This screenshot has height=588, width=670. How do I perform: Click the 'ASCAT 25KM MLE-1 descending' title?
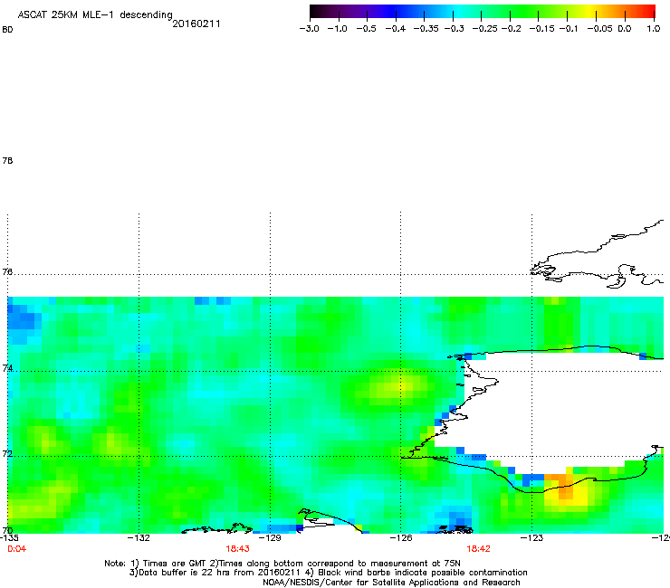(95, 15)
